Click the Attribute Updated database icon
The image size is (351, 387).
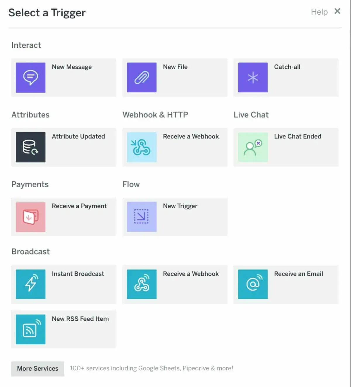pyautogui.click(x=30, y=147)
